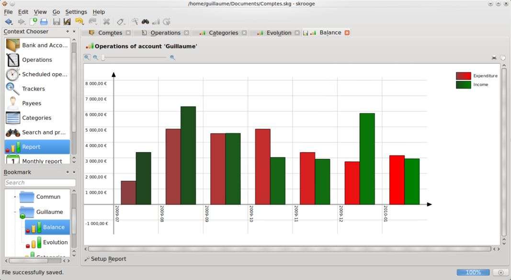Viewport: 511px width, 280px height.
Task: Expand the Commun bookmark folder
Action: pos(15,197)
